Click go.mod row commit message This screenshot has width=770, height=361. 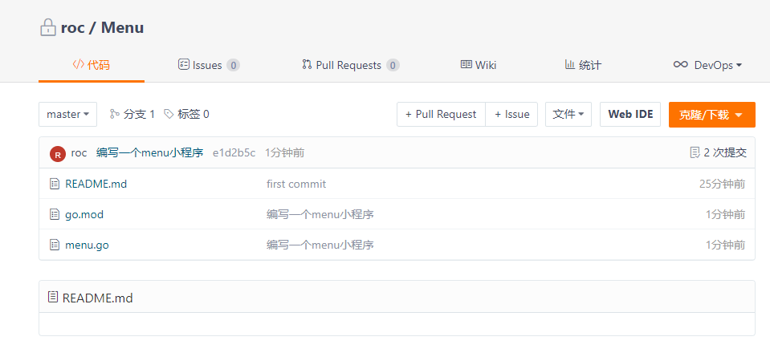[320, 214]
